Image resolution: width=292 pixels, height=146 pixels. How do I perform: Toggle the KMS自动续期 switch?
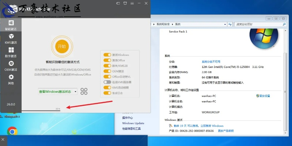coord(107,87)
